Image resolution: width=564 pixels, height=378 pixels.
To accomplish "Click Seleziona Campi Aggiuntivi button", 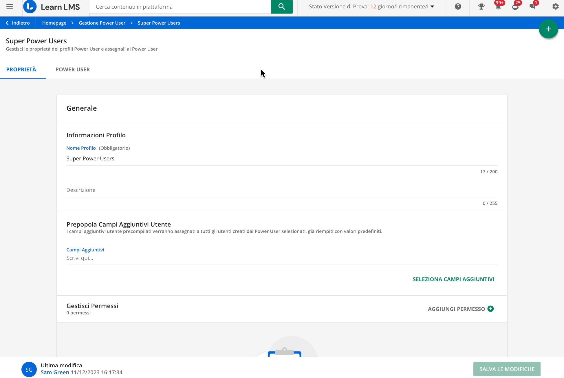I will coord(453,279).
